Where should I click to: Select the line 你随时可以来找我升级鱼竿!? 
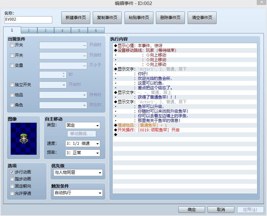185,111
